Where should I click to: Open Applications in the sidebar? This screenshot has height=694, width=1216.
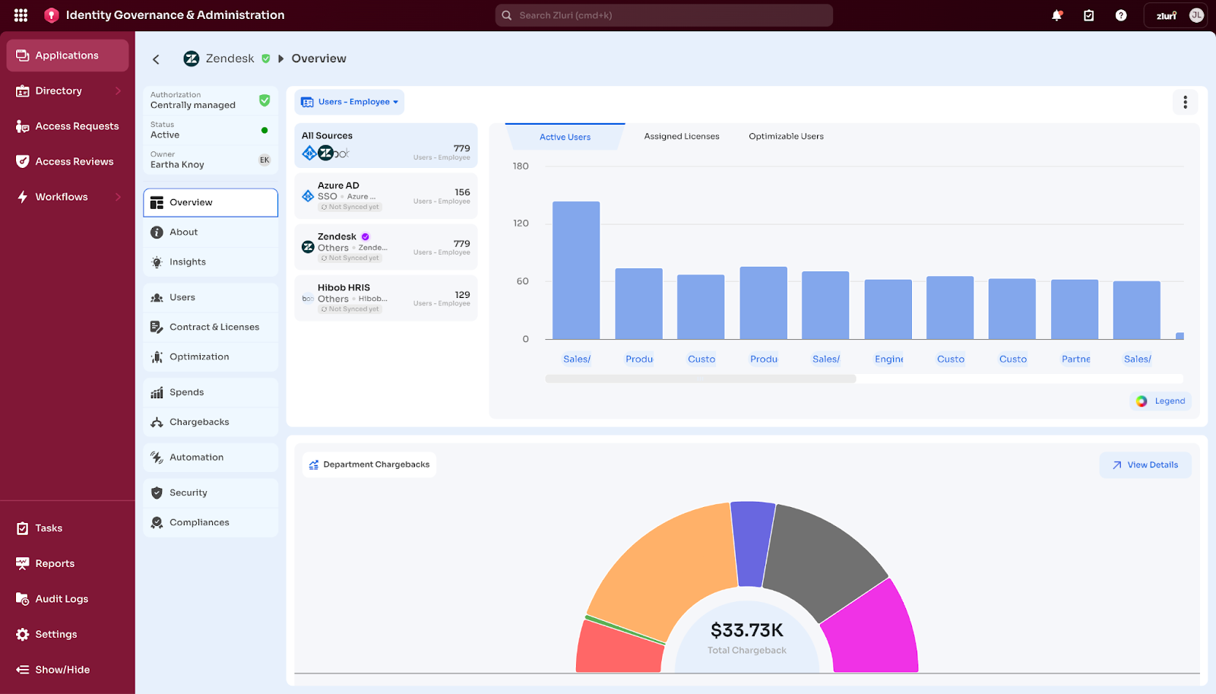click(x=68, y=55)
